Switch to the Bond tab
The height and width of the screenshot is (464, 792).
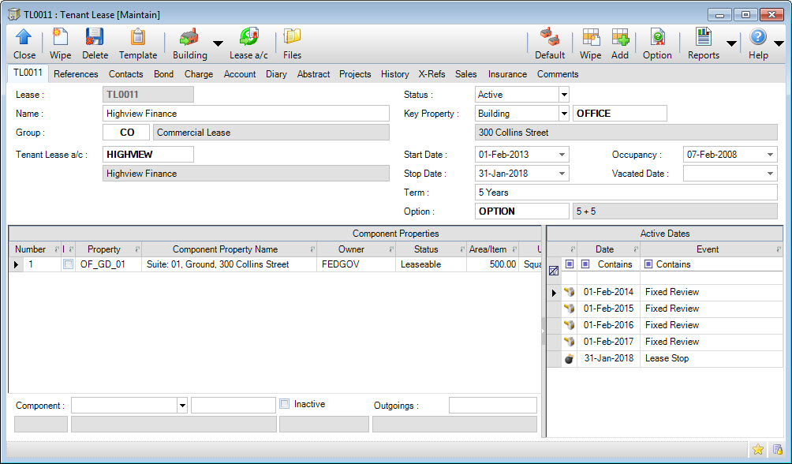tap(163, 74)
